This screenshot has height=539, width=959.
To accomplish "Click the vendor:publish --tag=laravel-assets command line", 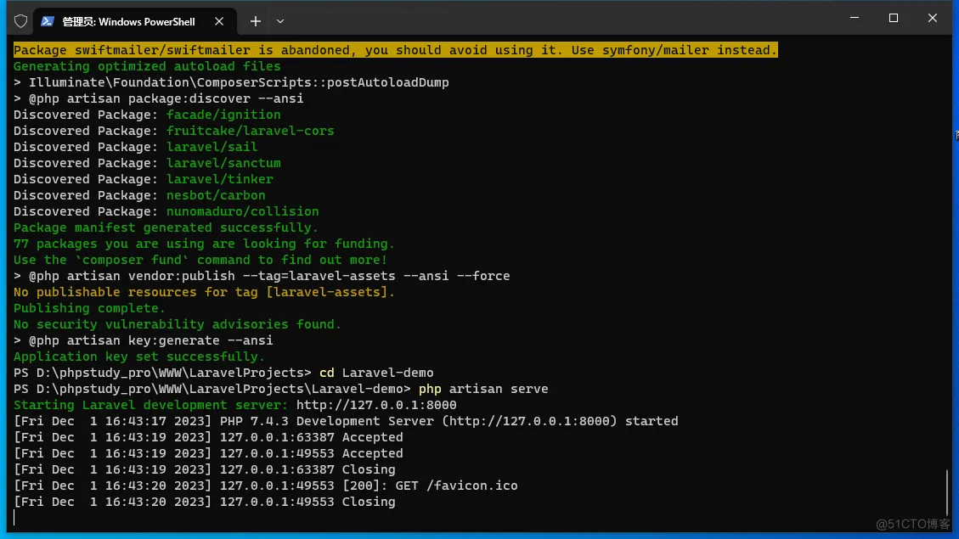I will tap(262, 276).
